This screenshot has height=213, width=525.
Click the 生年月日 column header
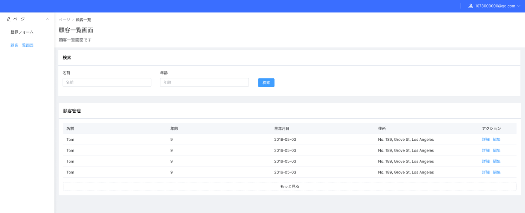[x=282, y=128]
